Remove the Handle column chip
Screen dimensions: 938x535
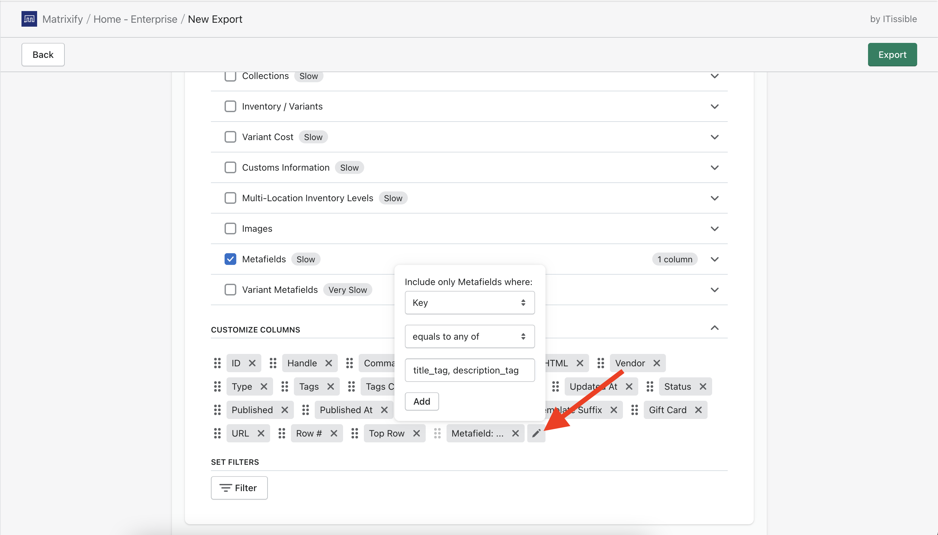[x=328, y=363]
